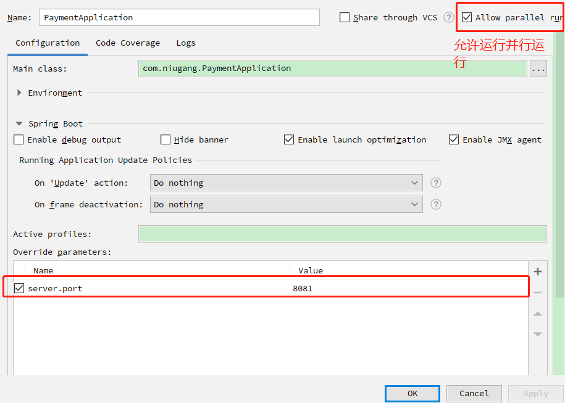Expand the Environment section
This screenshot has height=403, width=565.
[20, 93]
